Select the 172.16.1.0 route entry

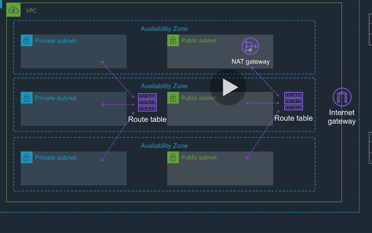tap(147, 103)
